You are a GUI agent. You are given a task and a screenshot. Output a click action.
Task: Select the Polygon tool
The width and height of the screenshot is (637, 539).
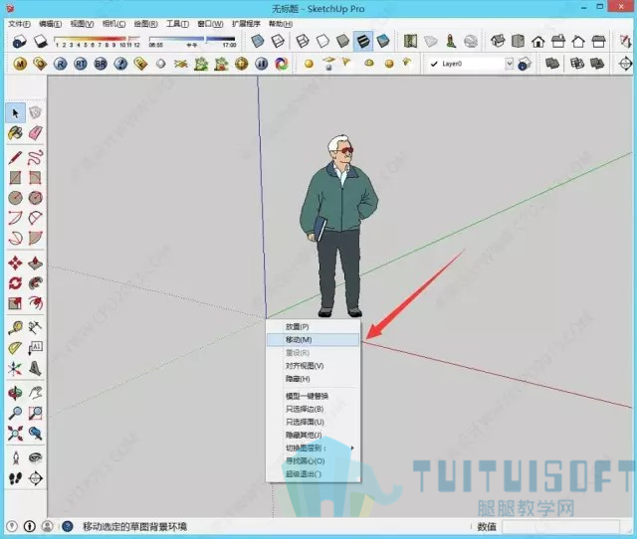tap(36, 198)
